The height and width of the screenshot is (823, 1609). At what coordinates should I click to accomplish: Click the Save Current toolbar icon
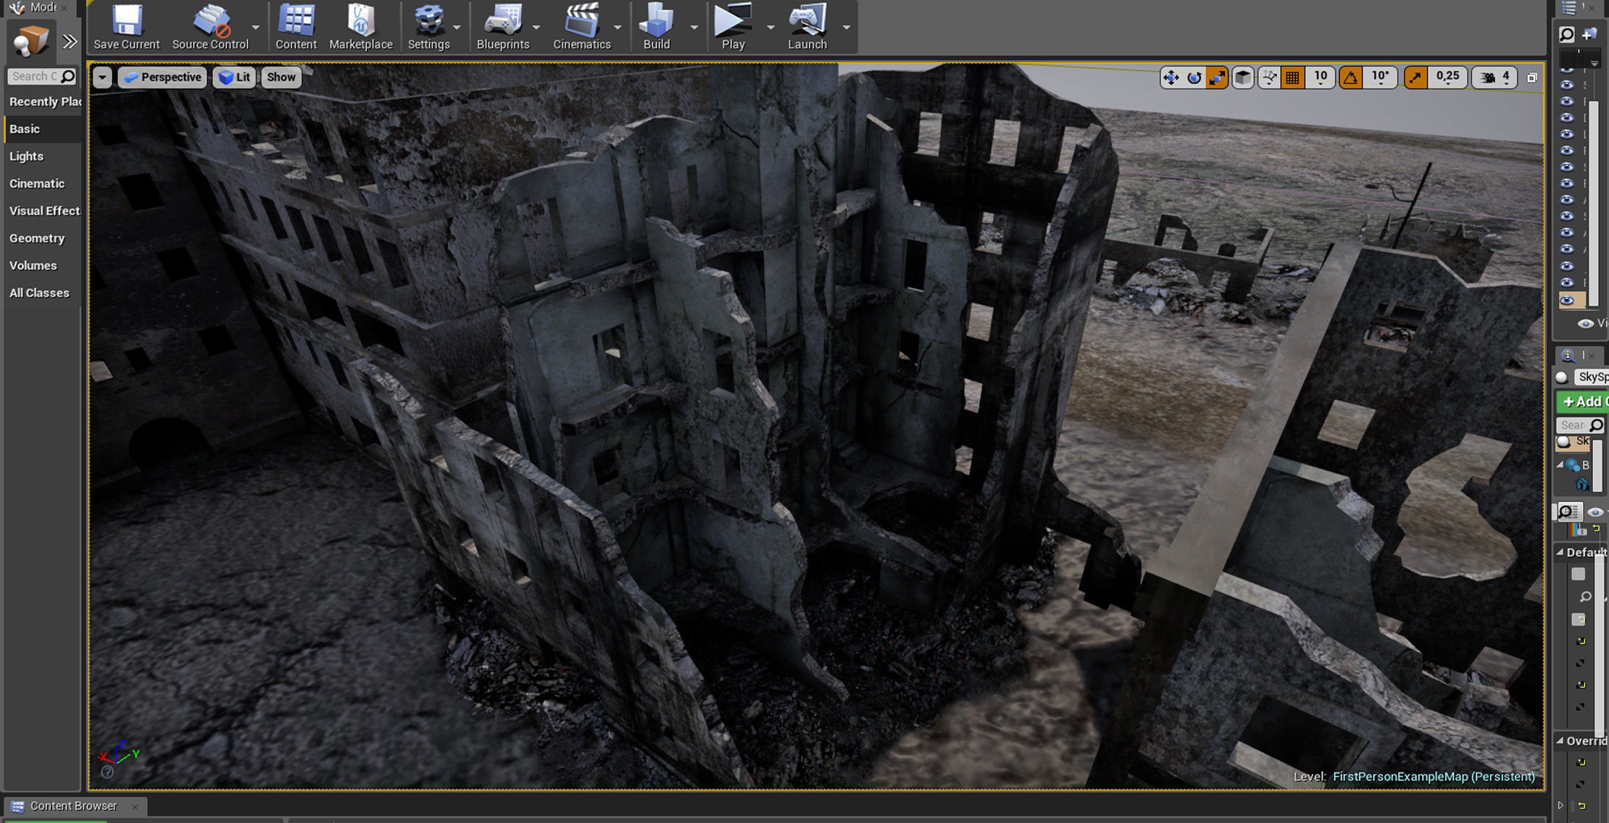(x=126, y=27)
